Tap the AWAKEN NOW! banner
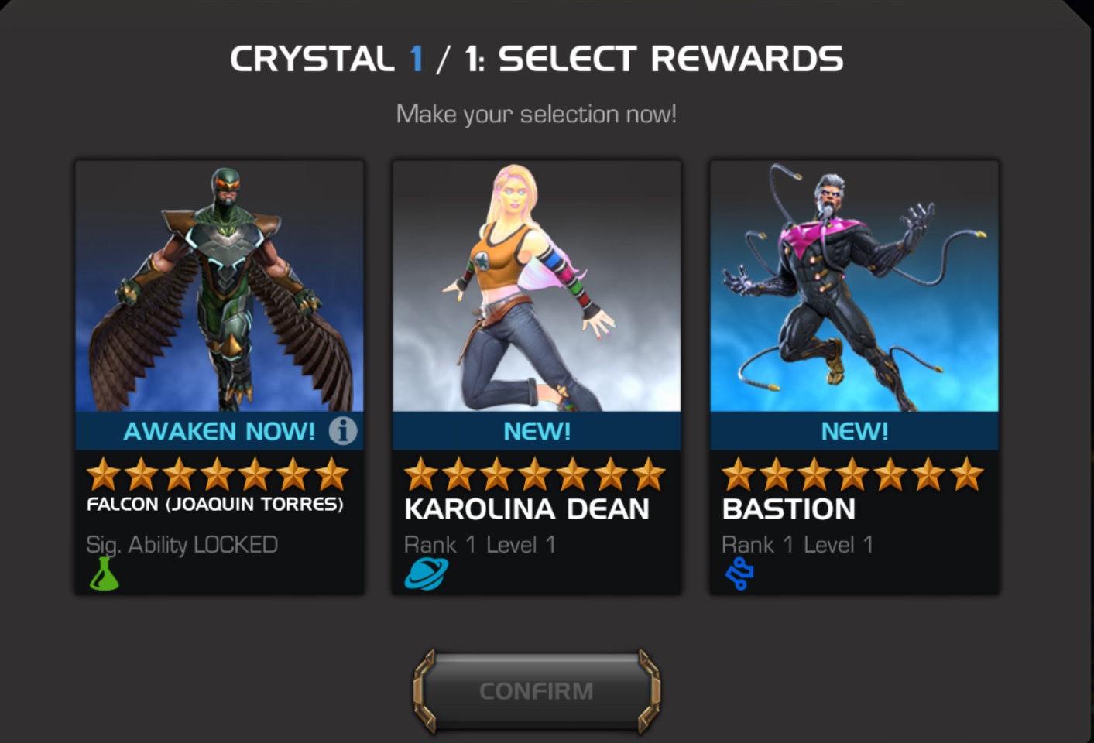 tap(219, 431)
